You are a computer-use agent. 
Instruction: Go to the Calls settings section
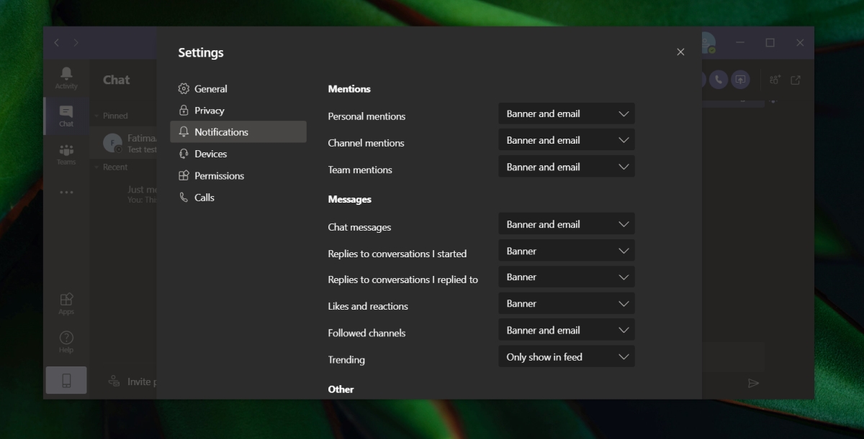pos(204,197)
